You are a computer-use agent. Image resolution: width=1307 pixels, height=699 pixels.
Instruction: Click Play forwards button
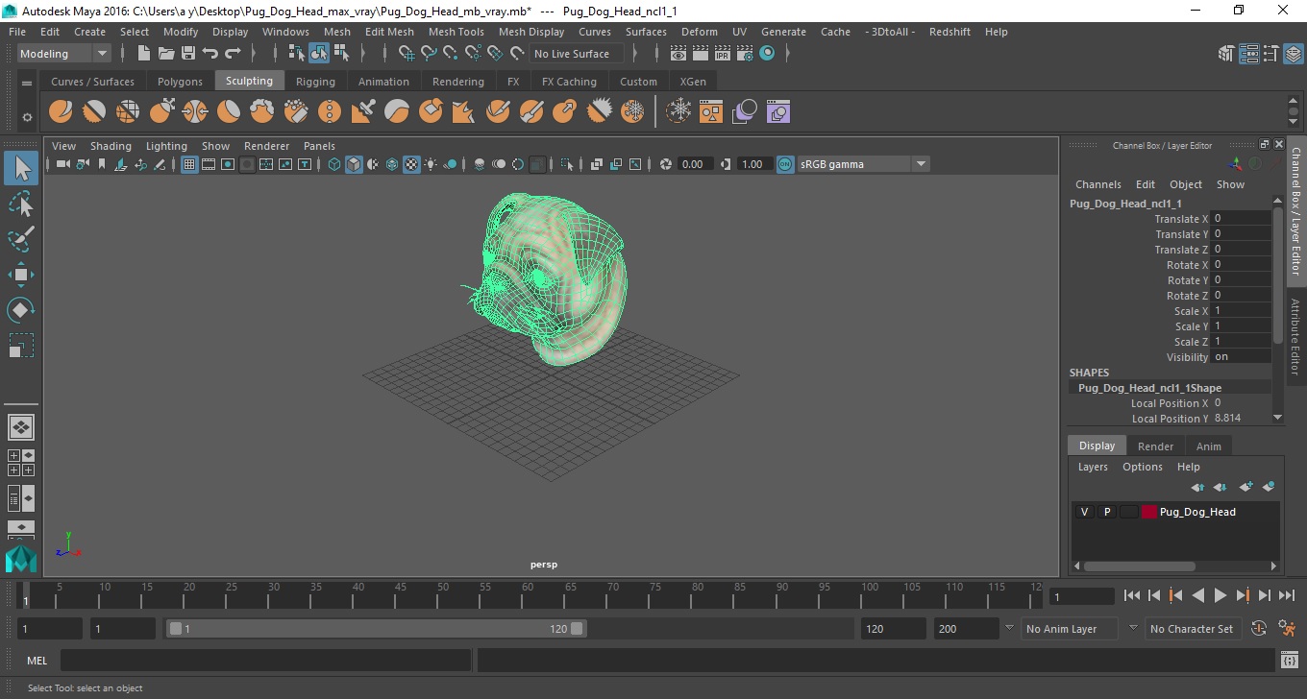1220,595
